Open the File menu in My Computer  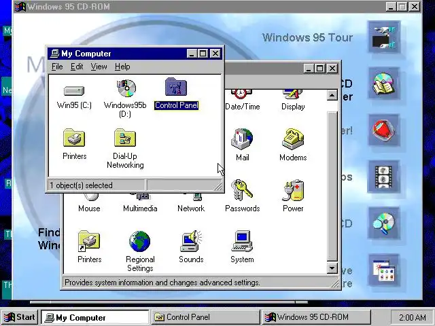click(x=57, y=67)
